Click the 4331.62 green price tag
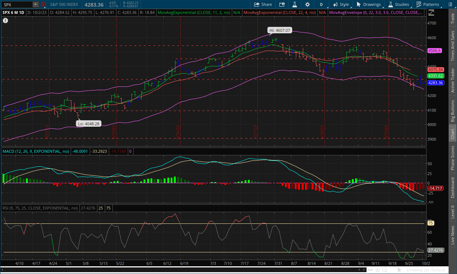The image size is (457, 274). coord(436,76)
